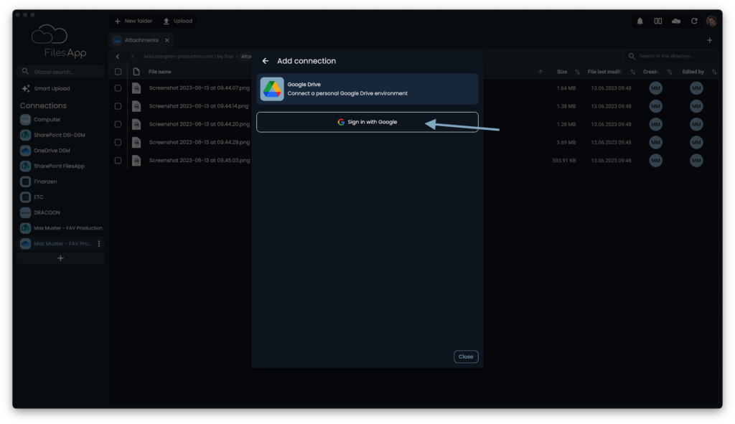
Task: Click Sign in with Google
Action: 367,122
